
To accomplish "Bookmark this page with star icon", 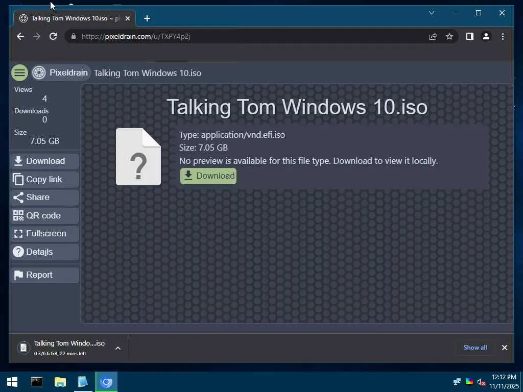I will point(449,36).
